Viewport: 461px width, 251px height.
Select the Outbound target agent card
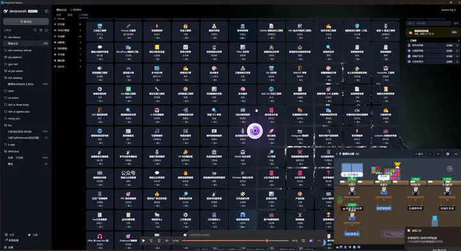click(128, 240)
